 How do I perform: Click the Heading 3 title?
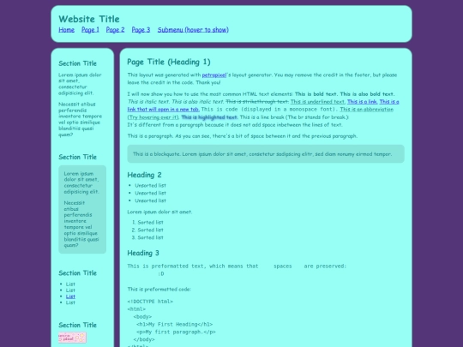143,253
